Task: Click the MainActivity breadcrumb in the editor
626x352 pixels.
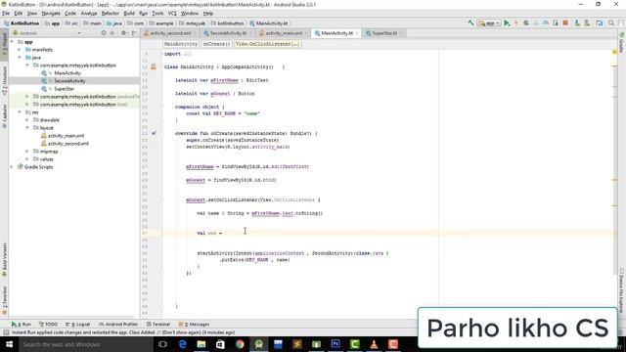Action: pyautogui.click(x=181, y=44)
